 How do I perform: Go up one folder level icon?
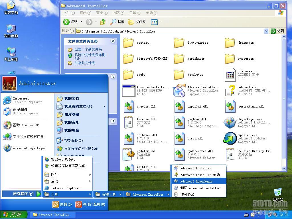(x=103, y=22)
